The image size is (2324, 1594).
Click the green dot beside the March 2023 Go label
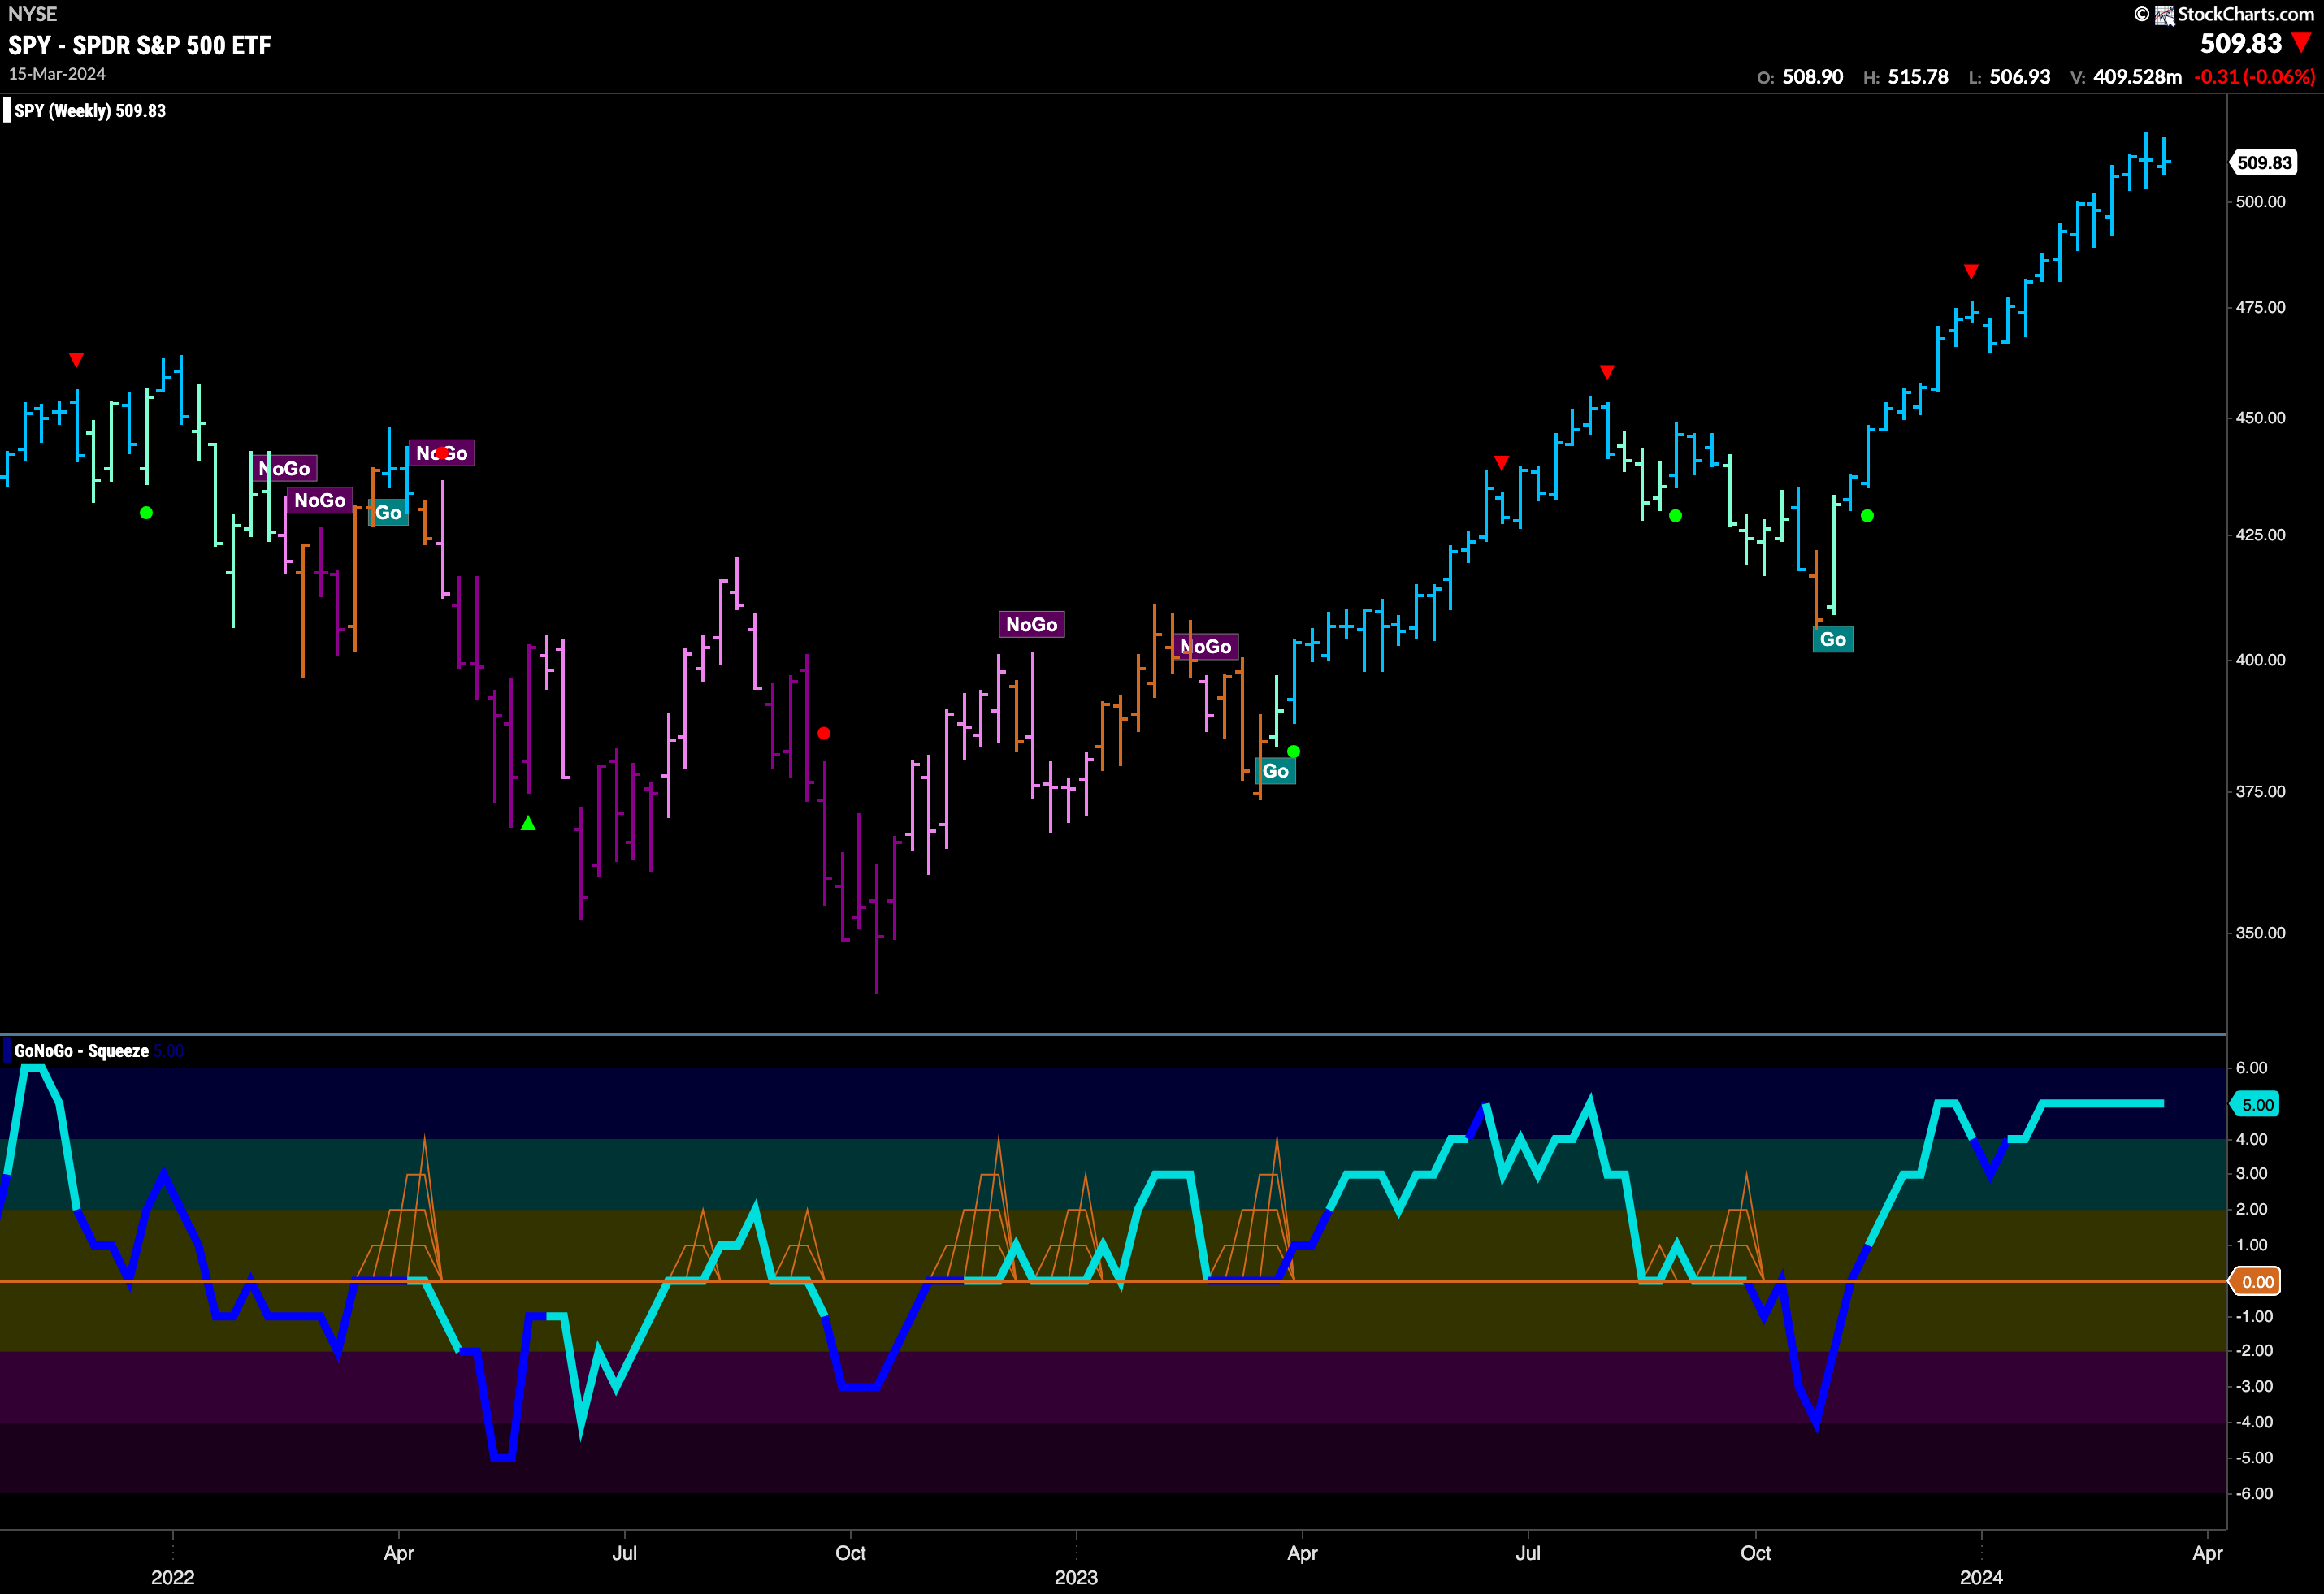(1293, 751)
